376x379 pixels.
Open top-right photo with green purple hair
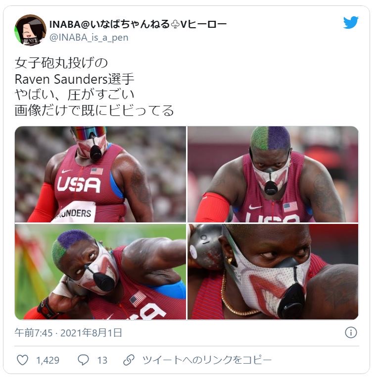[x=273, y=174]
